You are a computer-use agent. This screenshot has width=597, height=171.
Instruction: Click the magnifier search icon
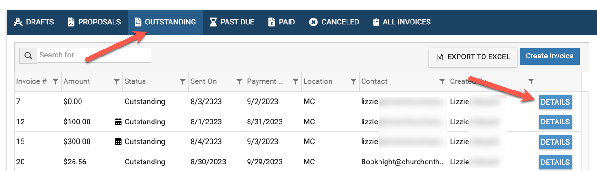(x=28, y=56)
